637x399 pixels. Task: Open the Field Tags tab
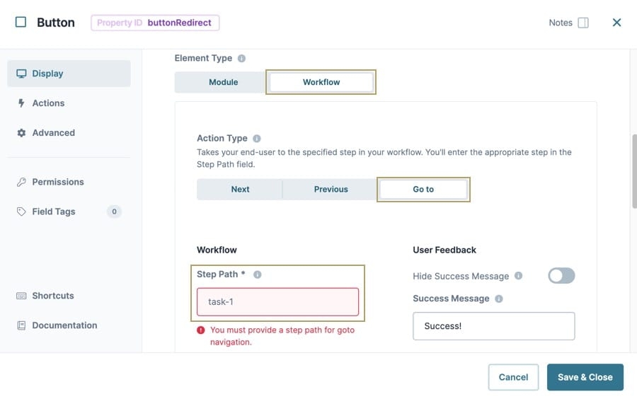[x=69, y=212]
